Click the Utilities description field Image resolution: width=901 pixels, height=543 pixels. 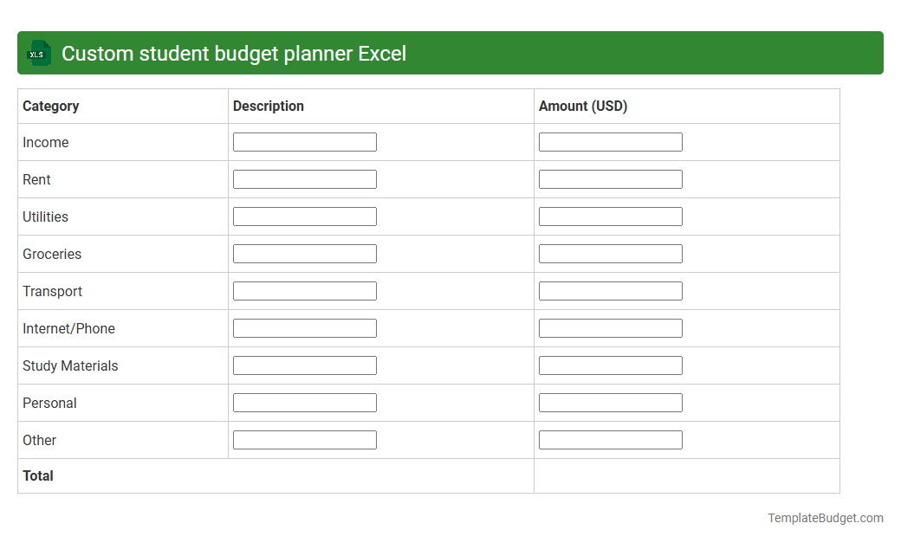click(x=304, y=216)
